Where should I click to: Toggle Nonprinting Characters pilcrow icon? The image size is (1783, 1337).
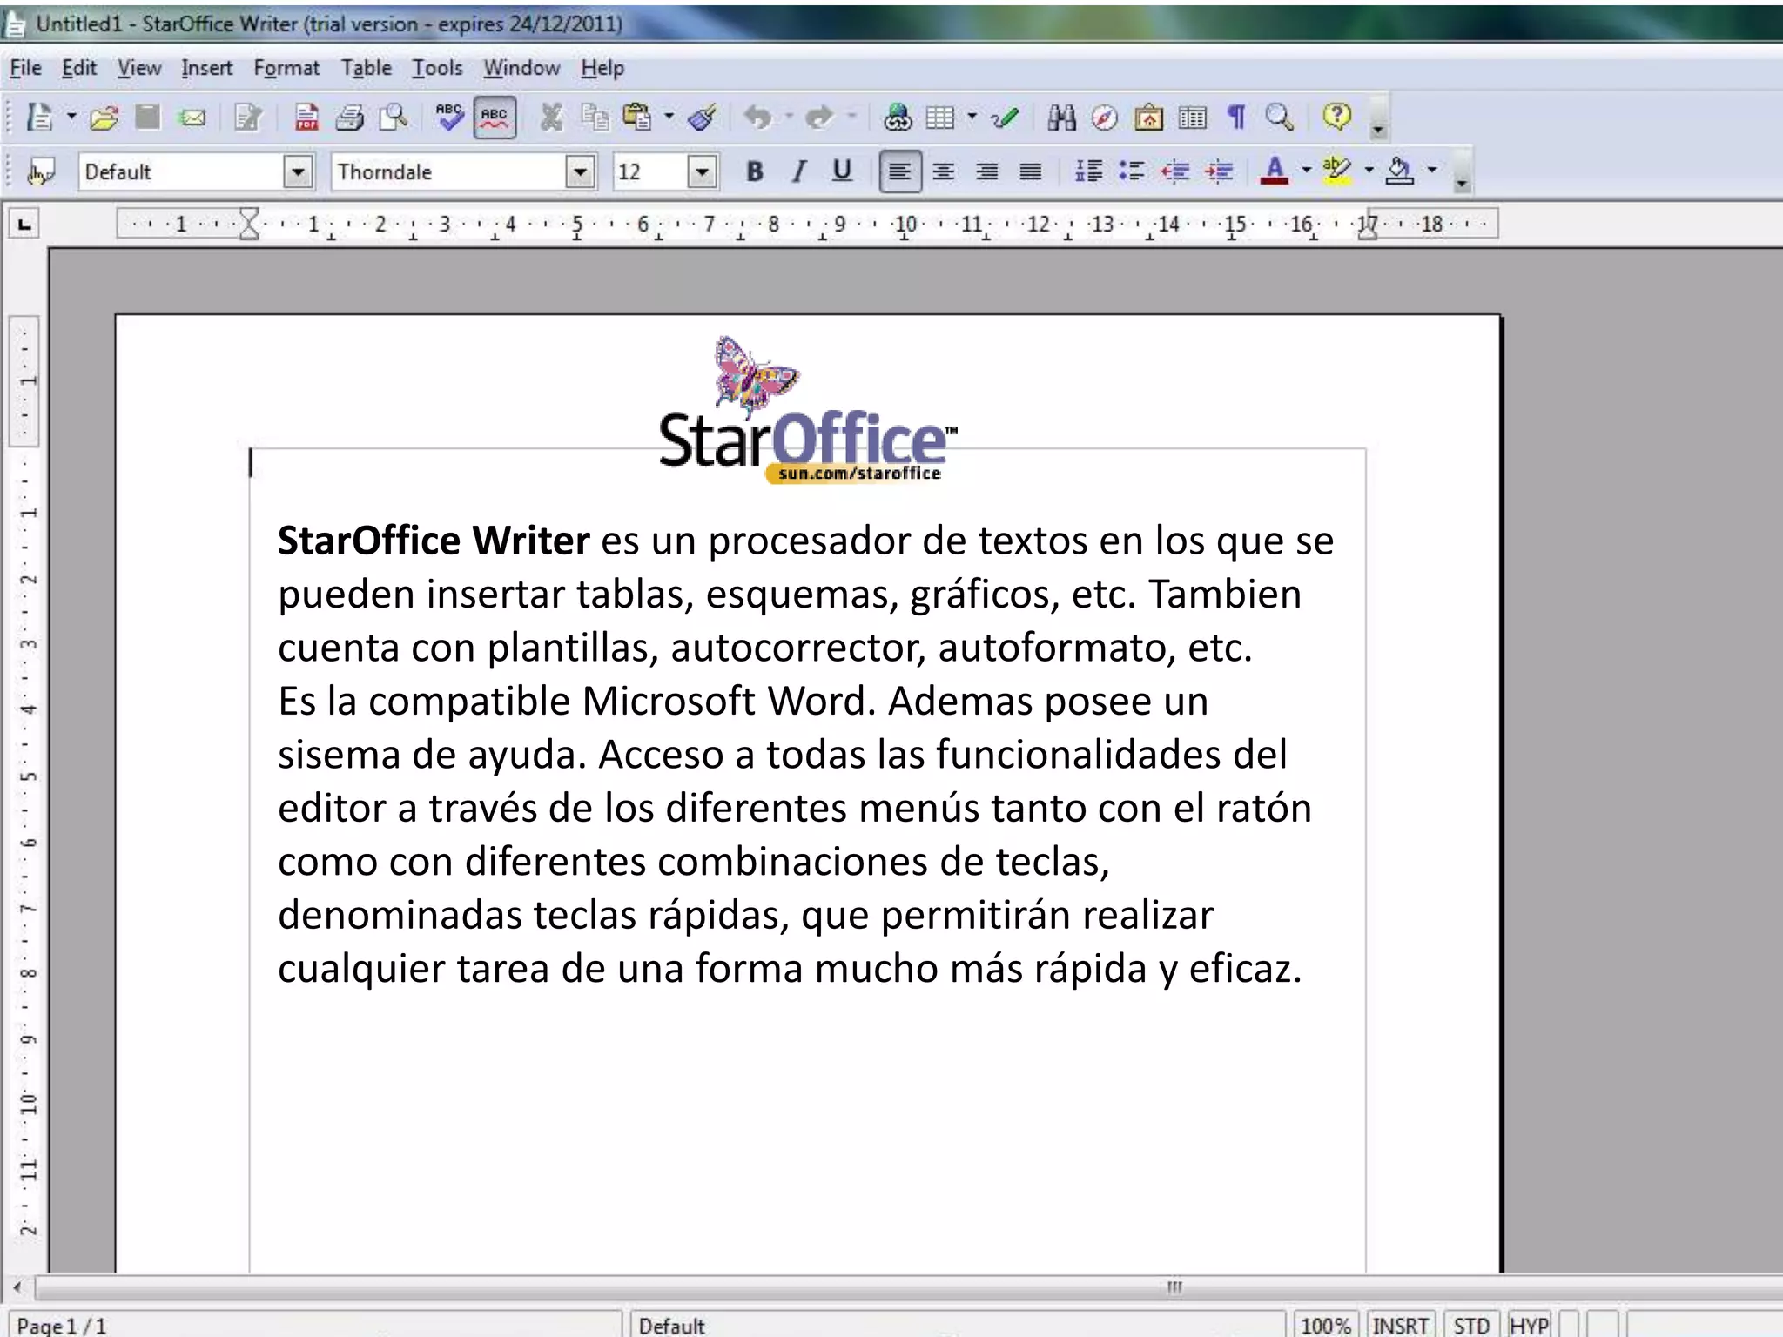point(1236,117)
